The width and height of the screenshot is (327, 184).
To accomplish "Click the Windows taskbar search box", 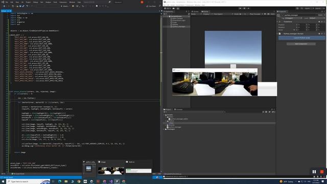I will coord(28,181).
